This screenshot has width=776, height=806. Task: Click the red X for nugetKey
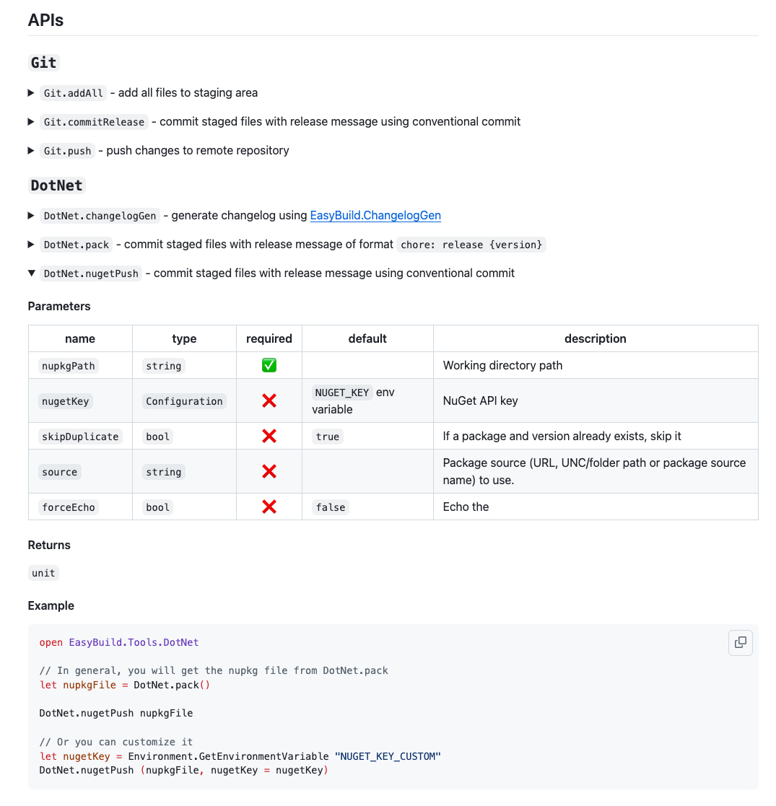click(x=269, y=400)
